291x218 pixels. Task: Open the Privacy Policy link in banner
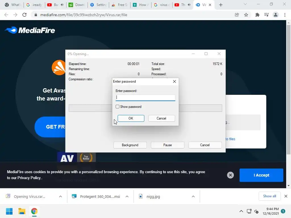click(x=29, y=178)
